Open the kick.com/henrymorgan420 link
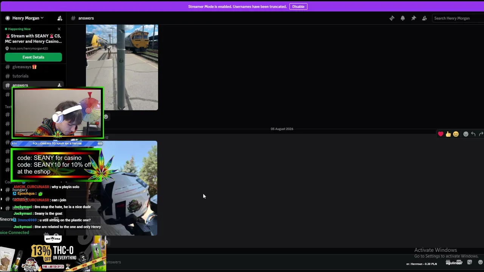This screenshot has width=484, height=272. pos(29,48)
